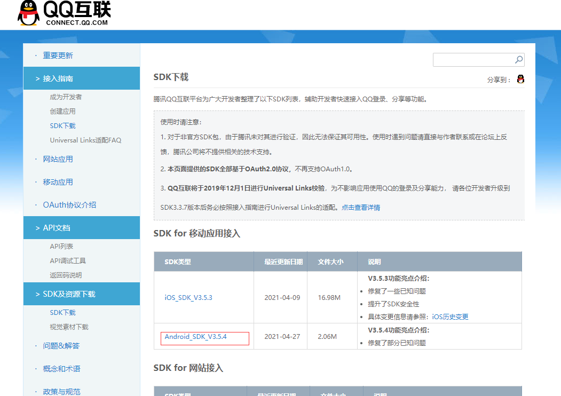Click 修复了一些已知问题 bullet
This screenshot has height=396, width=561.
click(397, 291)
